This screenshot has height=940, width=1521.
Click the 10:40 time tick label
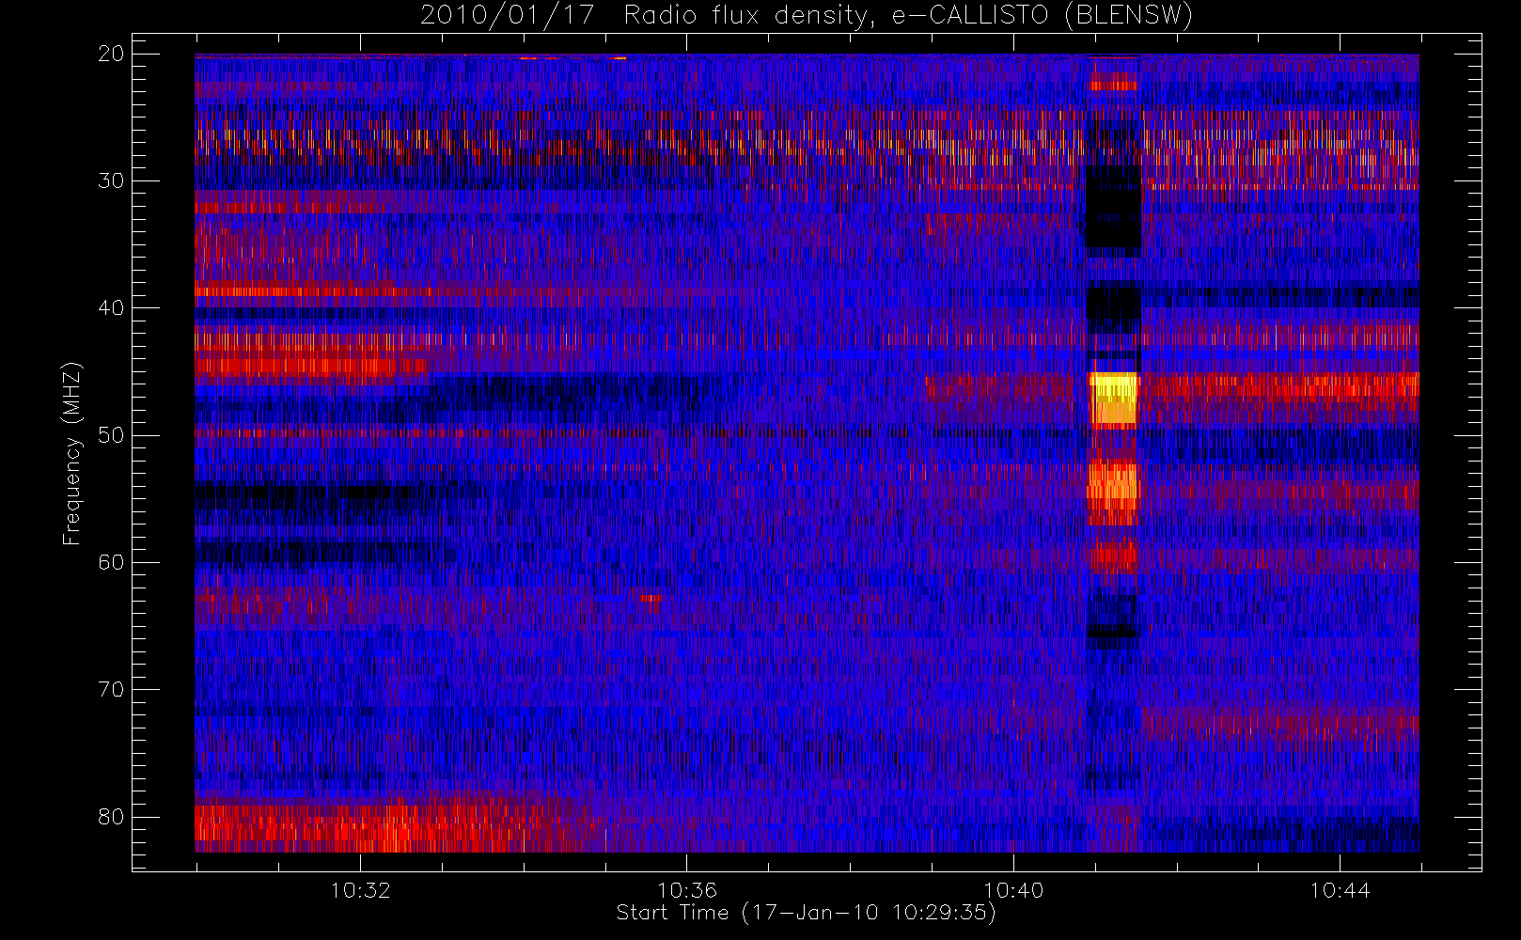pyautogui.click(x=1013, y=890)
